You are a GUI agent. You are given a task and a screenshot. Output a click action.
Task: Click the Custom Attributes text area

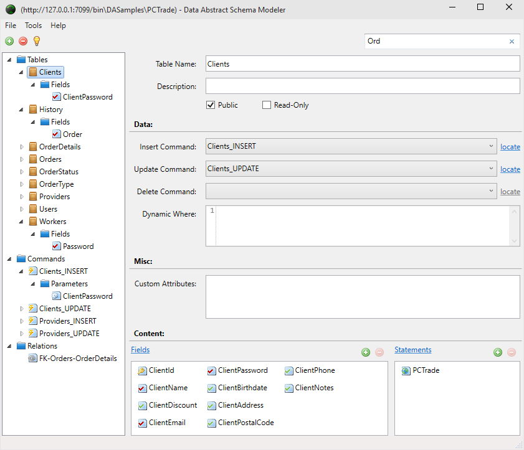(x=363, y=297)
